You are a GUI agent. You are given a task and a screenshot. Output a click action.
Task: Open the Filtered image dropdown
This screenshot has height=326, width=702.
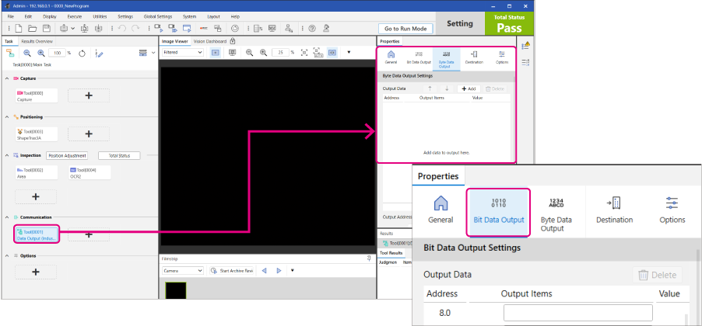point(181,53)
